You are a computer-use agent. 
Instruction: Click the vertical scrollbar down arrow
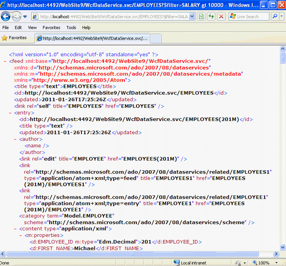tap(283, 247)
